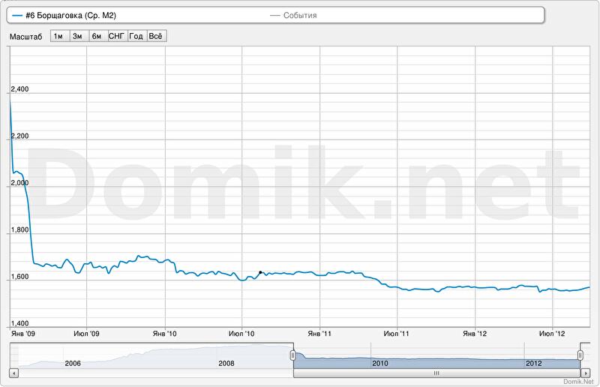Viewport: 600px width, 387px height.
Task: Show the full range with Всё
Action: coord(156,36)
